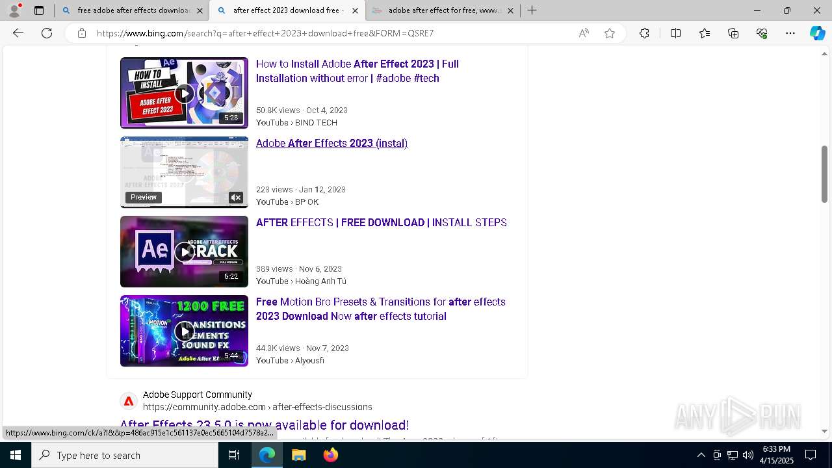This screenshot has height=468, width=832.
Task: Open the Windows Start menu
Action: pyautogui.click(x=16, y=455)
